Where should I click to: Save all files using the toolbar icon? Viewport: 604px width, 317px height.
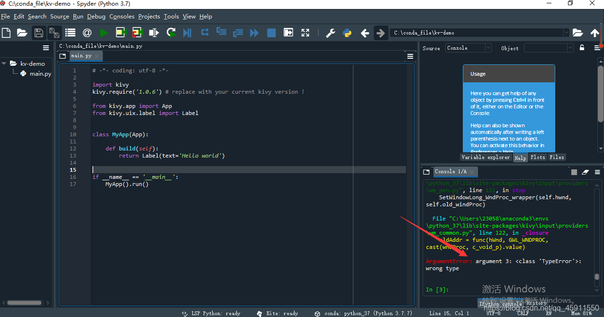coord(54,33)
